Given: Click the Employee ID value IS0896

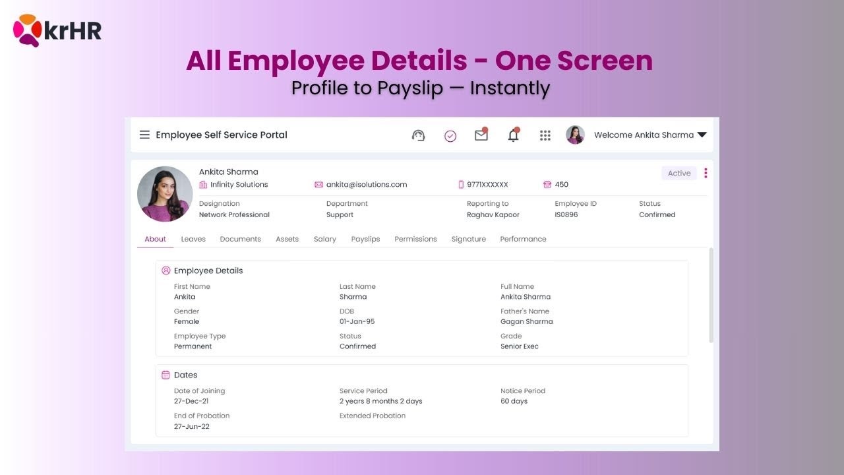Looking at the screenshot, I should coord(567,214).
